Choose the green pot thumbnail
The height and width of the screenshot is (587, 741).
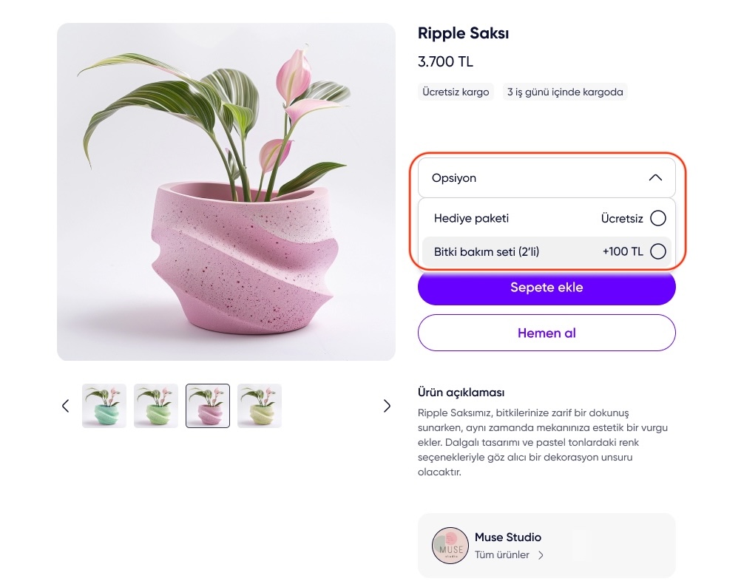[x=156, y=406]
